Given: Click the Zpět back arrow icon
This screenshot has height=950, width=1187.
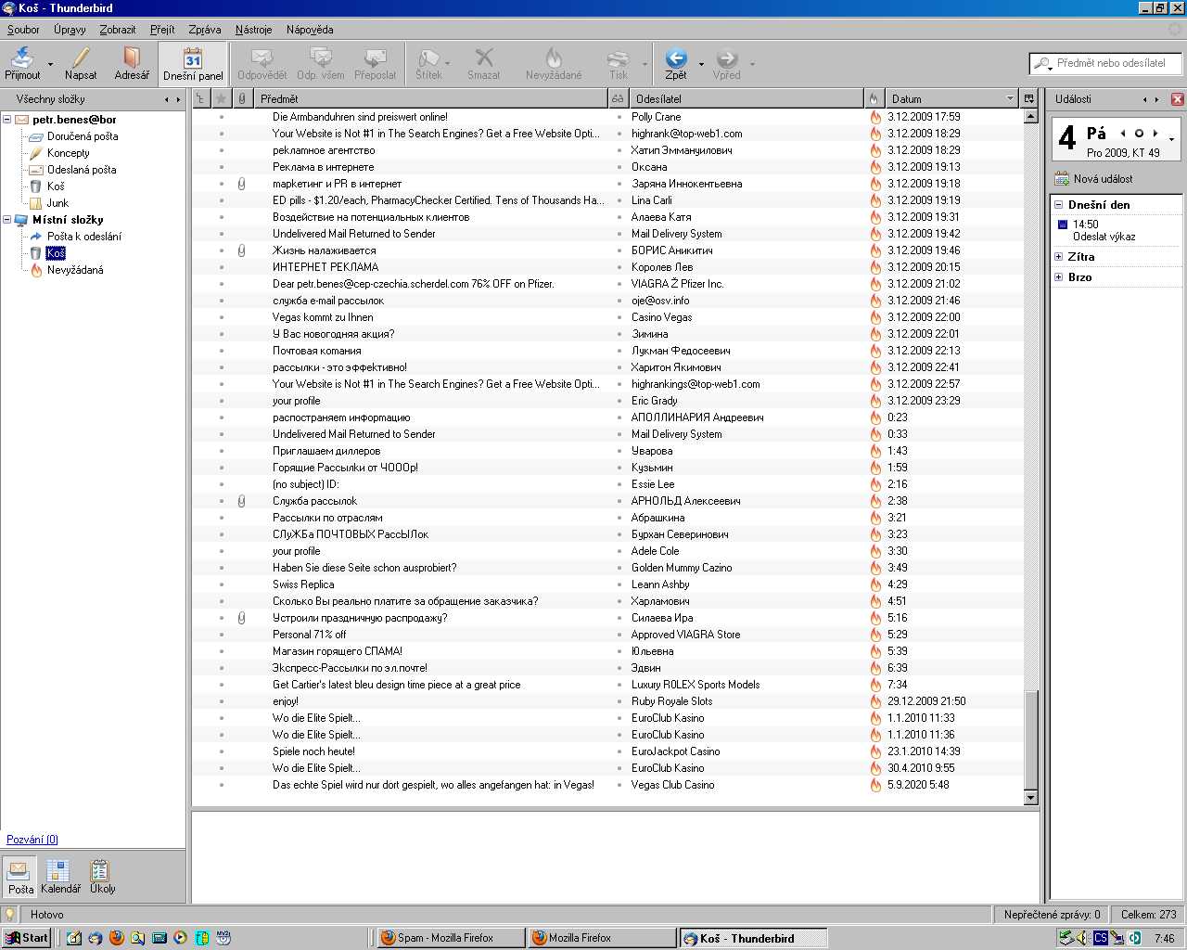Looking at the screenshot, I should coord(676,59).
